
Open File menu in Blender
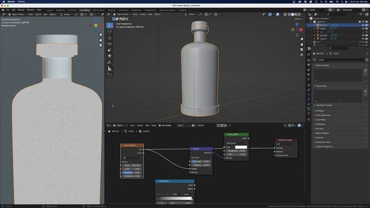[8, 10]
